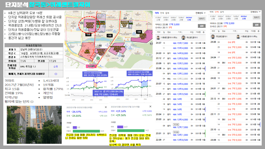Click map marker number 42
The width and height of the screenshot is (265, 149).
[x=123, y=56]
